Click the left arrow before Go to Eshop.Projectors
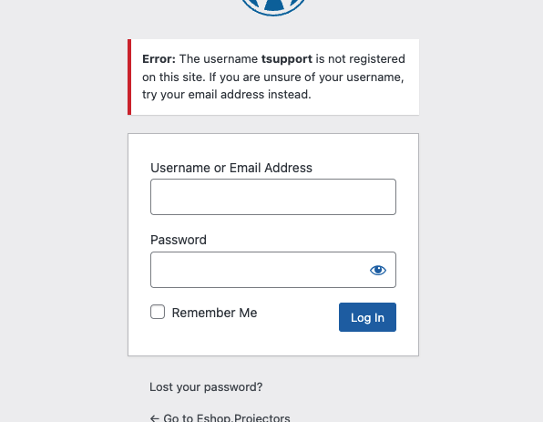The height and width of the screenshot is (422, 543). [155, 418]
